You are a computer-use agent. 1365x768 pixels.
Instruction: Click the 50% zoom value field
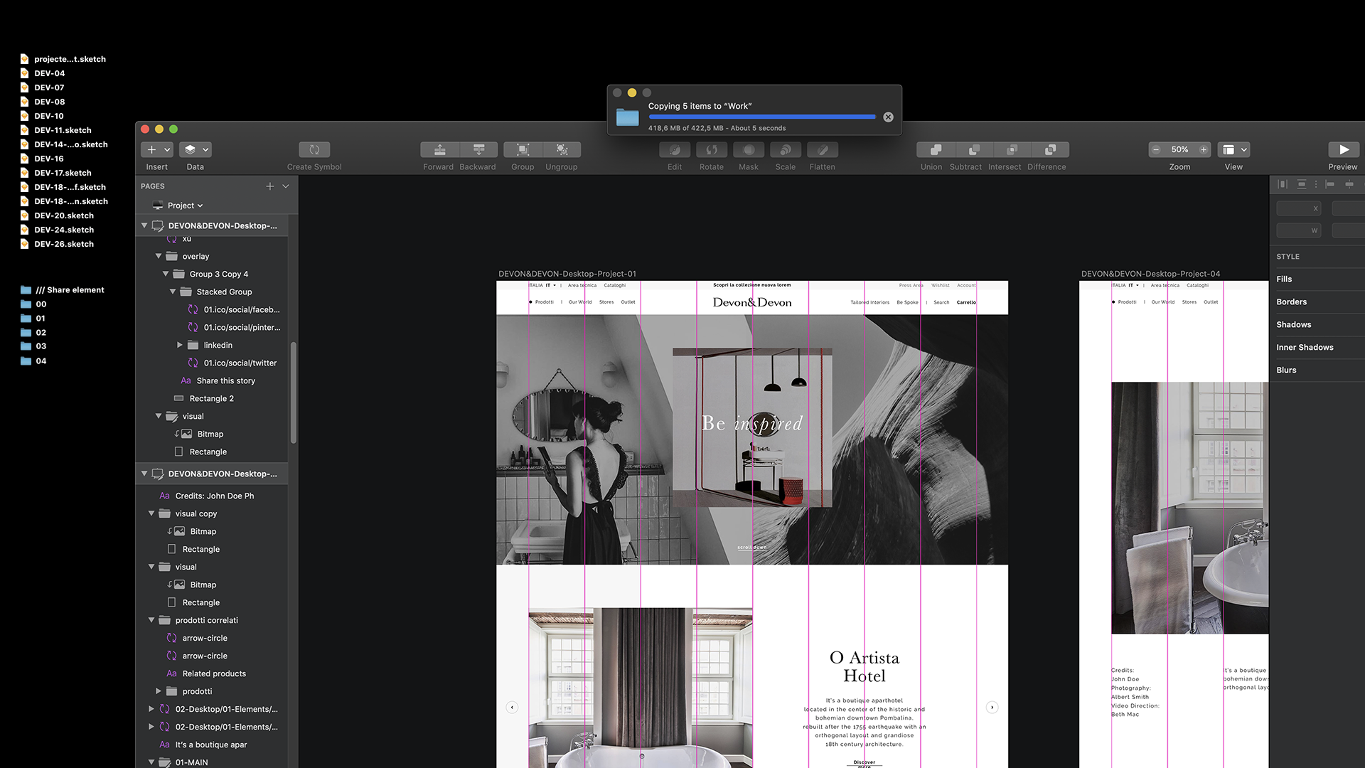click(1179, 149)
